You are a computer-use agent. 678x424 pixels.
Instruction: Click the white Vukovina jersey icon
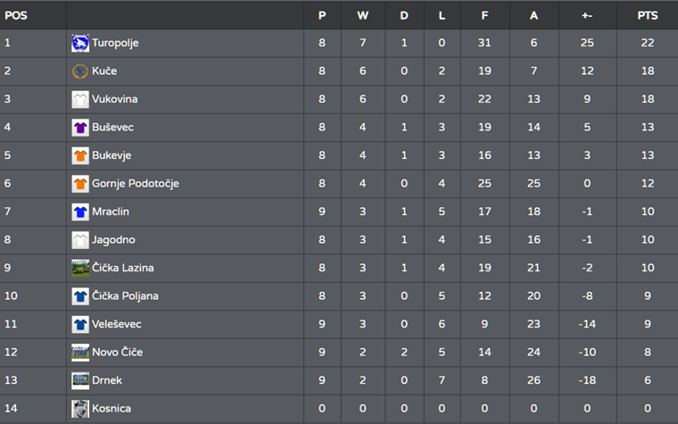(x=80, y=99)
